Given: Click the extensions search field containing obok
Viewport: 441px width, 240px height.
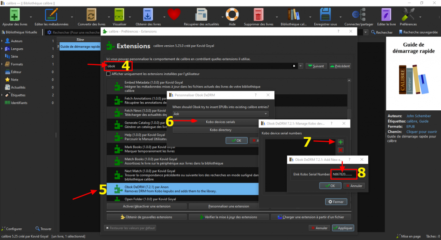Looking at the screenshot, I should point(201,66).
